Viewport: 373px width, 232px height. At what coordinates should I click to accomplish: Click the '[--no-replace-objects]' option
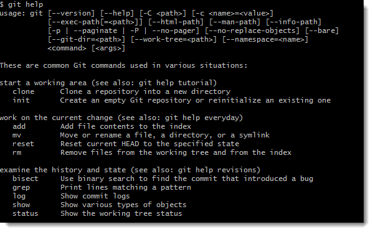point(252,30)
